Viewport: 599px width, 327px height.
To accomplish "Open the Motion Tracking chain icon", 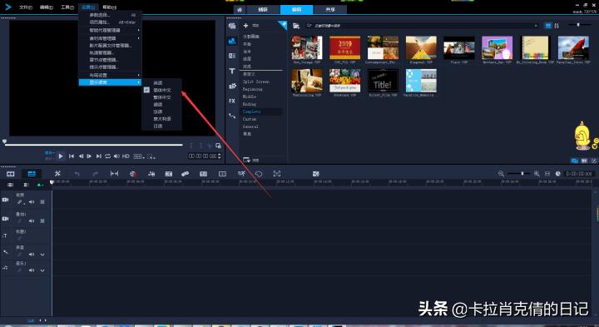I will pyautogui.click(x=186, y=174).
